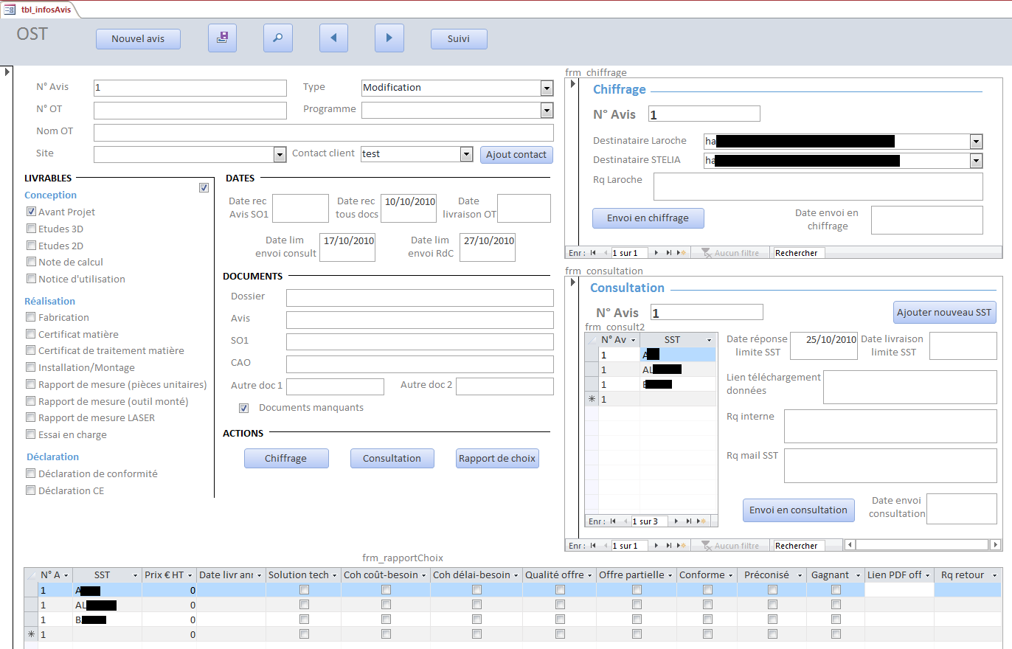Viewport: 1012px width, 649px height.
Task: Click Aucun filtre in frm_chiffrage navigator
Action: (730, 253)
